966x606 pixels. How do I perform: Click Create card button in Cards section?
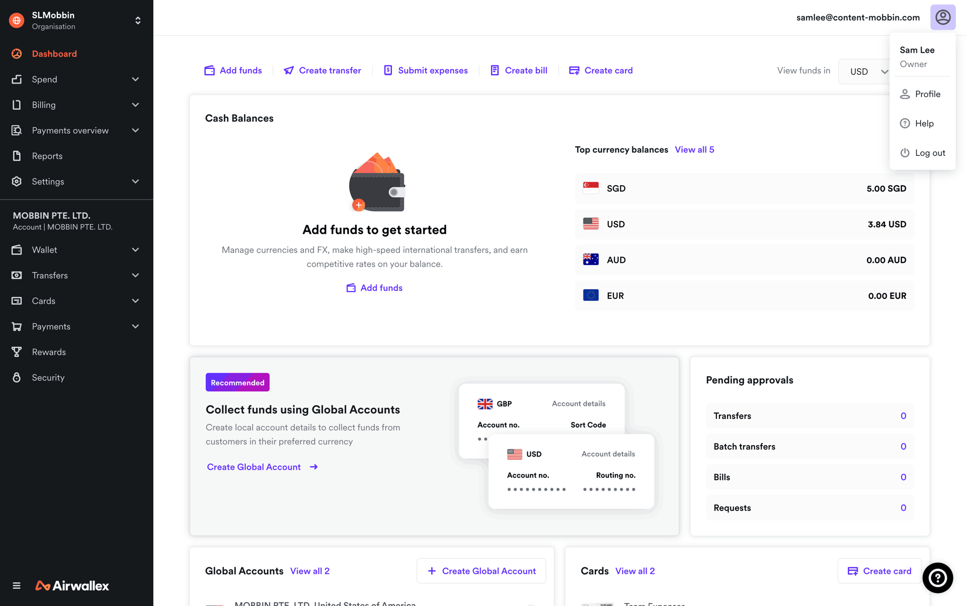pyautogui.click(x=879, y=571)
